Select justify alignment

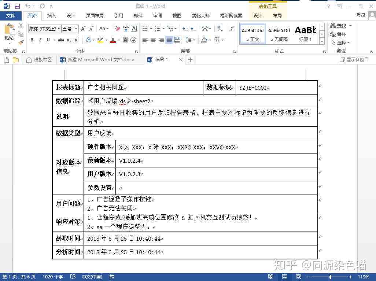click(x=169, y=40)
